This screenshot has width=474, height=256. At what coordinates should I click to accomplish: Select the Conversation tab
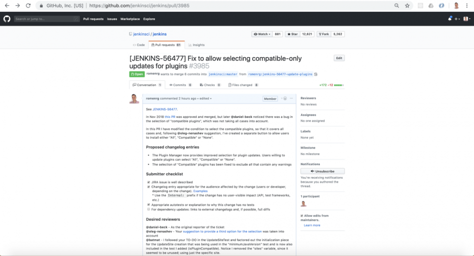tap(147, 85)
